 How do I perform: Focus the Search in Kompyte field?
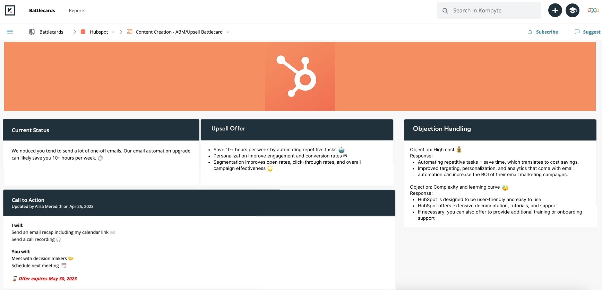click(x=489, y=10)
